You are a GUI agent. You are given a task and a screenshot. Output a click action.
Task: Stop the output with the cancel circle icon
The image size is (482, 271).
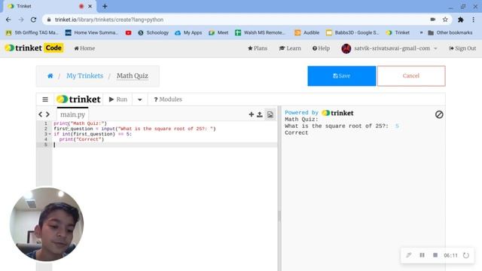[x=439, y=114]
